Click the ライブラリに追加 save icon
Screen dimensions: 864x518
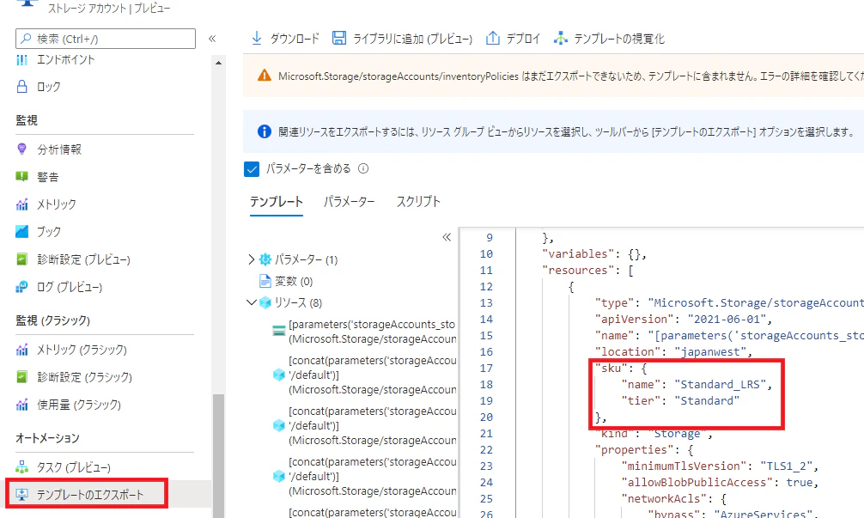coord(339,38)
